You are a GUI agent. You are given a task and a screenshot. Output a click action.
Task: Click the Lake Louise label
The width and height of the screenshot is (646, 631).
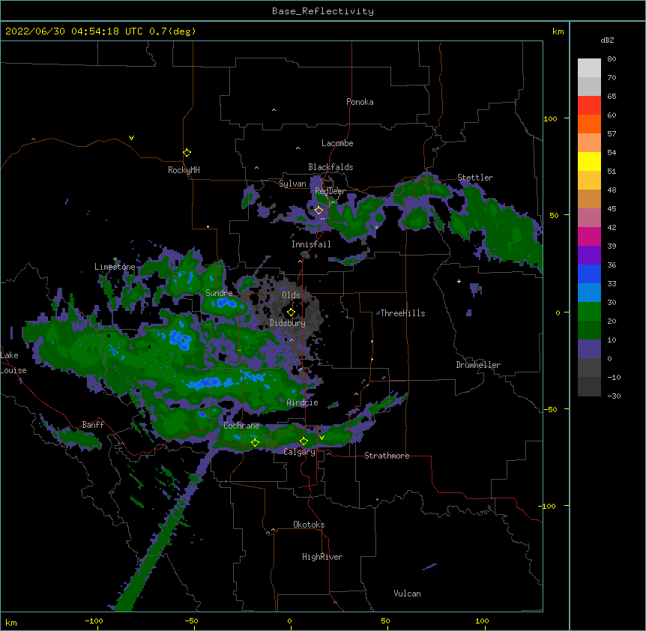[x=13, y=363]
